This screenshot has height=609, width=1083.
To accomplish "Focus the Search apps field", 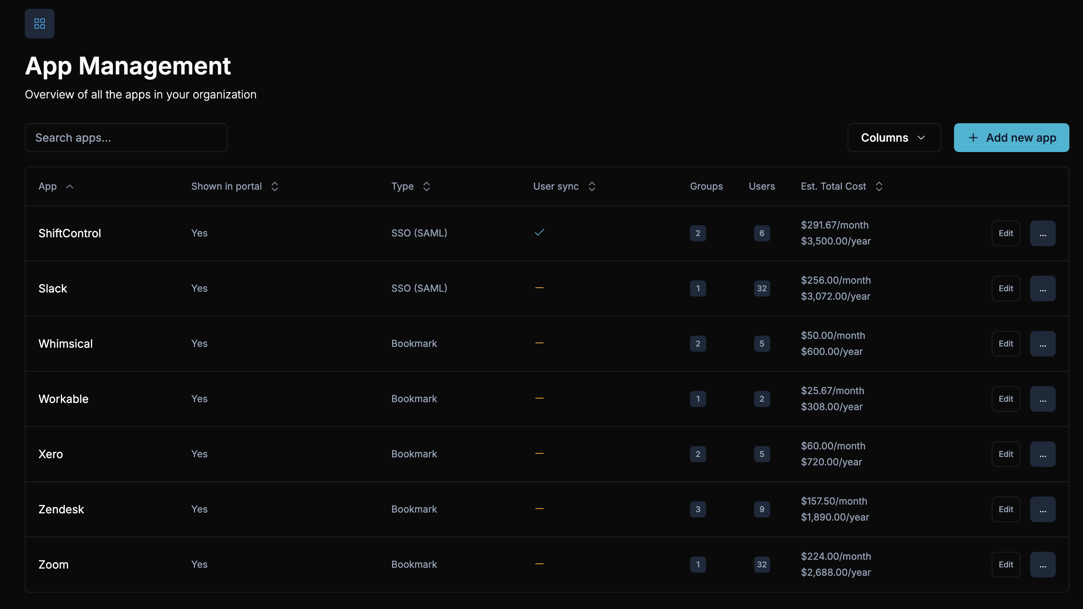I will 126,138.
